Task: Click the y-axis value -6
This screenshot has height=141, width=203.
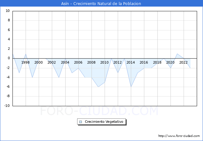Action: [8, 87]
